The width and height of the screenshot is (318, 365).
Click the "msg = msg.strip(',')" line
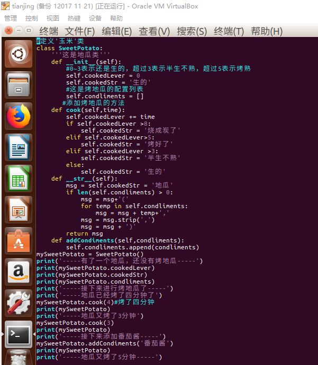pos(118,220)
